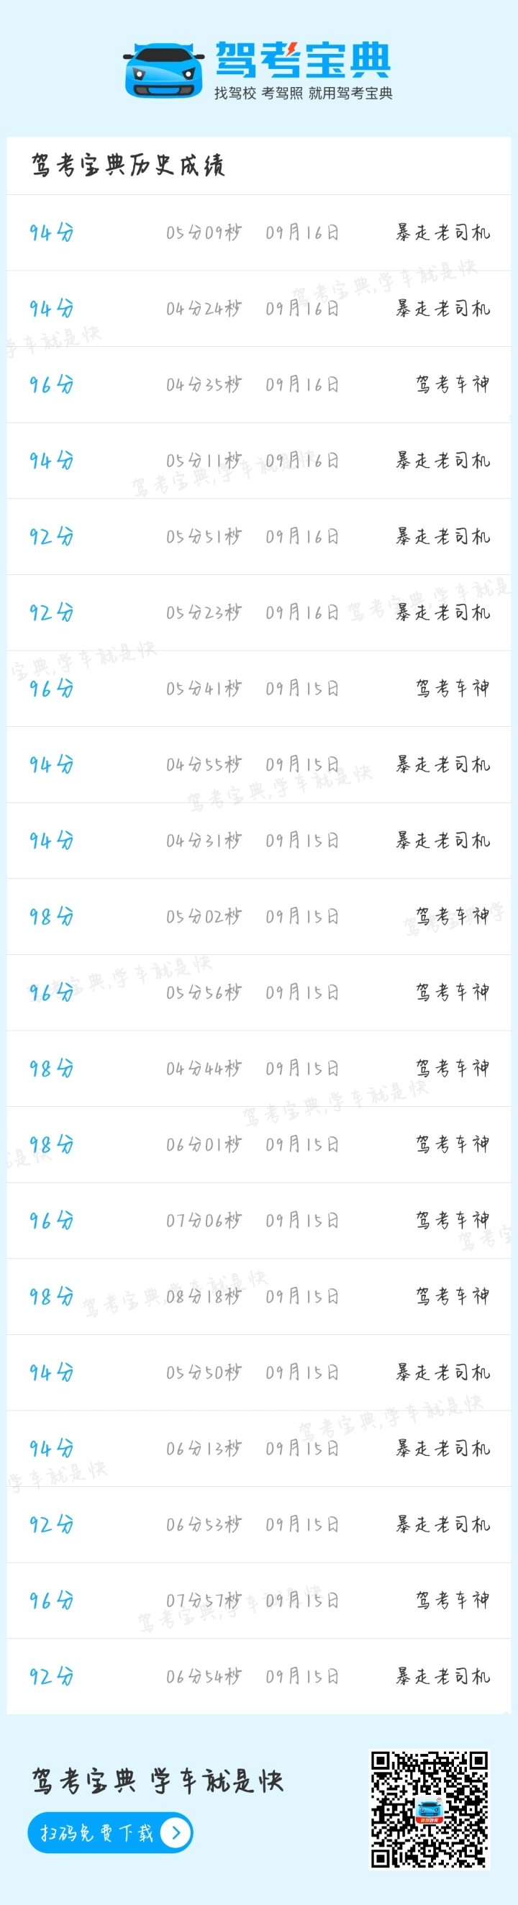Click the 96分 07分06秒 record row

[x=258, y=1221]
